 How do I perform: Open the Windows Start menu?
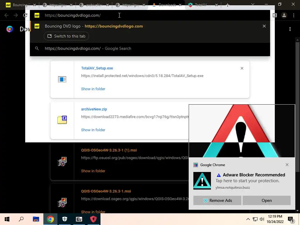click(x=7, y=219)
